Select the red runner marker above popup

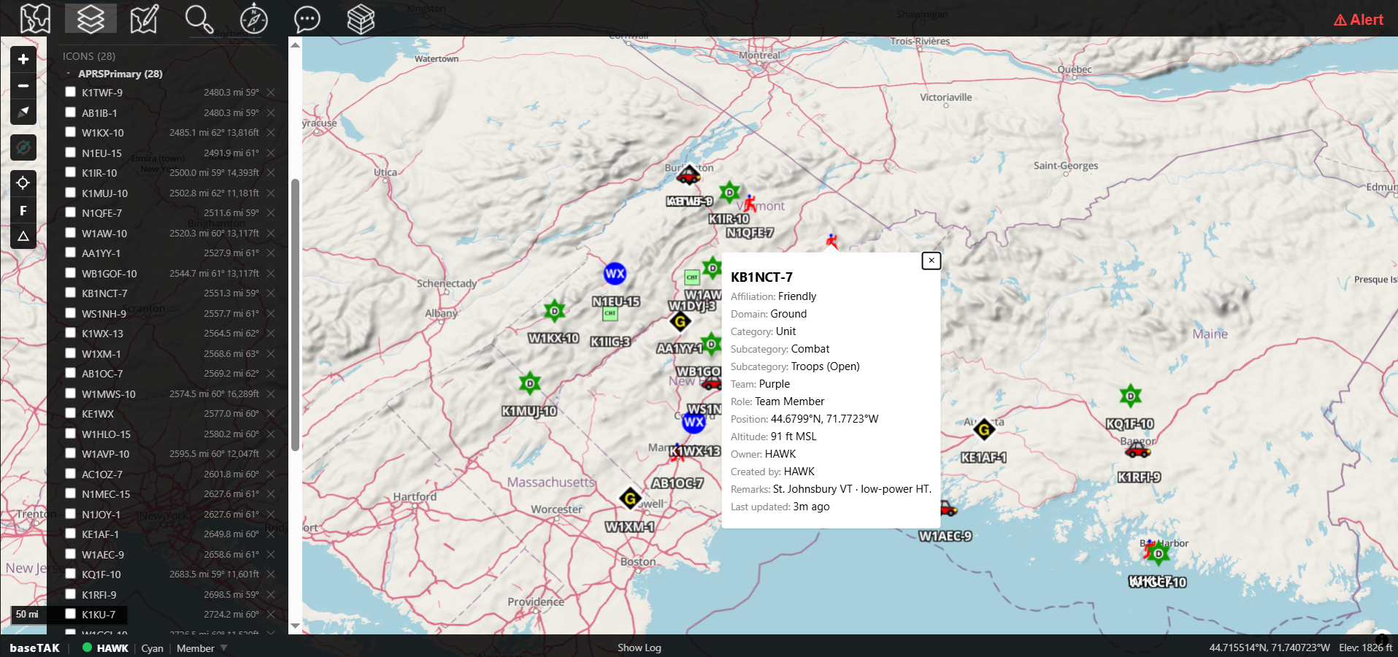pos(831,240)
